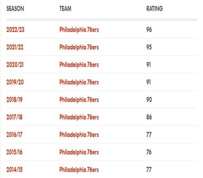Screen dimensions: 203x178
Task: Open the 2016/17 season link
Action: 14,134
